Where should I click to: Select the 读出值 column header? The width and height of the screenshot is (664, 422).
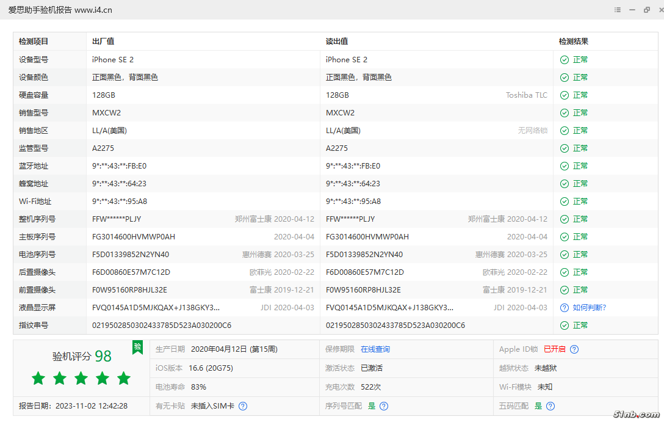click(x=337, y=42)
